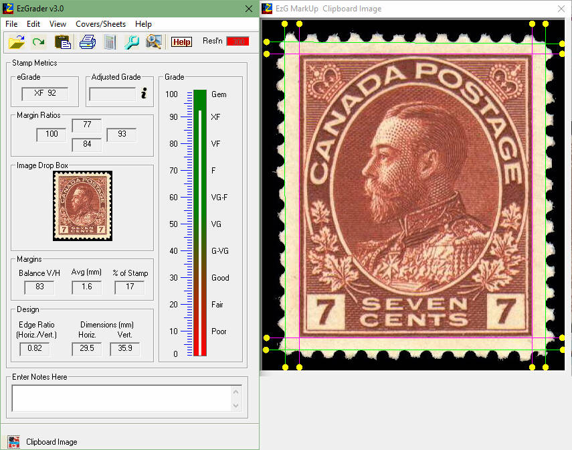Open the Edit menu
572x450 pixels.
(x=33, y=23)
